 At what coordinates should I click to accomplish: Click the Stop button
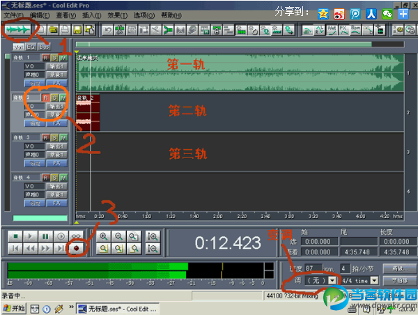pos(15,236)
